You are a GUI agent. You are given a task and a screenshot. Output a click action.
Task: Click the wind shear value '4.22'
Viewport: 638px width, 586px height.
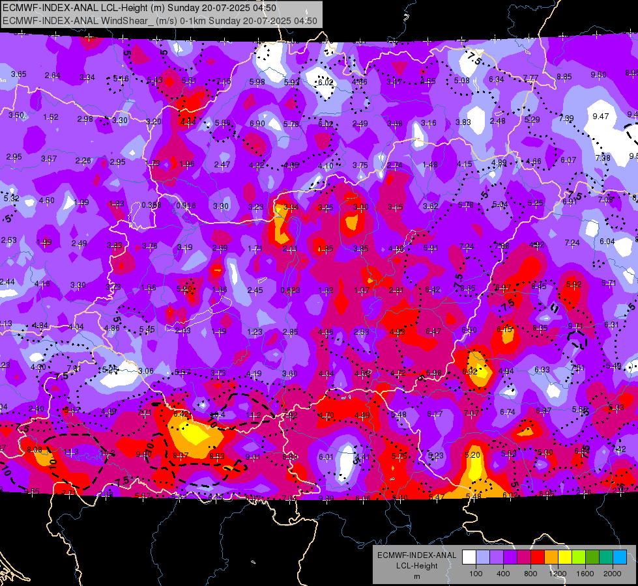[x=256, y=165]
